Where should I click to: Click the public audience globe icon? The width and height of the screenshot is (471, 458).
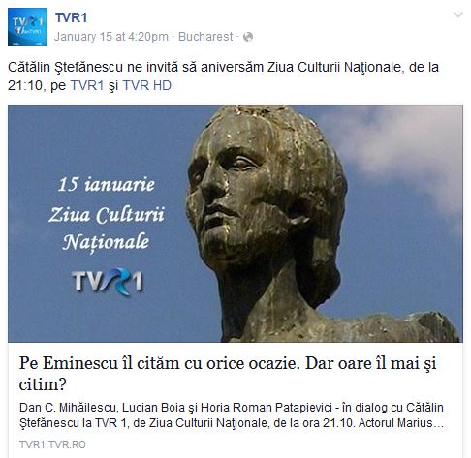[x=248, y=37]
